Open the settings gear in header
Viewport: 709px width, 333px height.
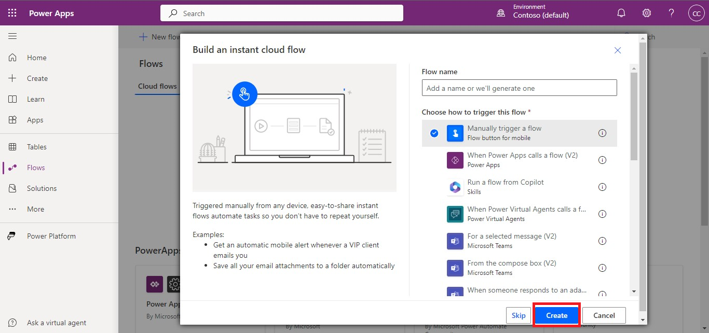646,13
